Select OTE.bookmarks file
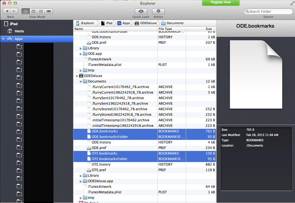This screenshot has height=203, width=295. 145,153
